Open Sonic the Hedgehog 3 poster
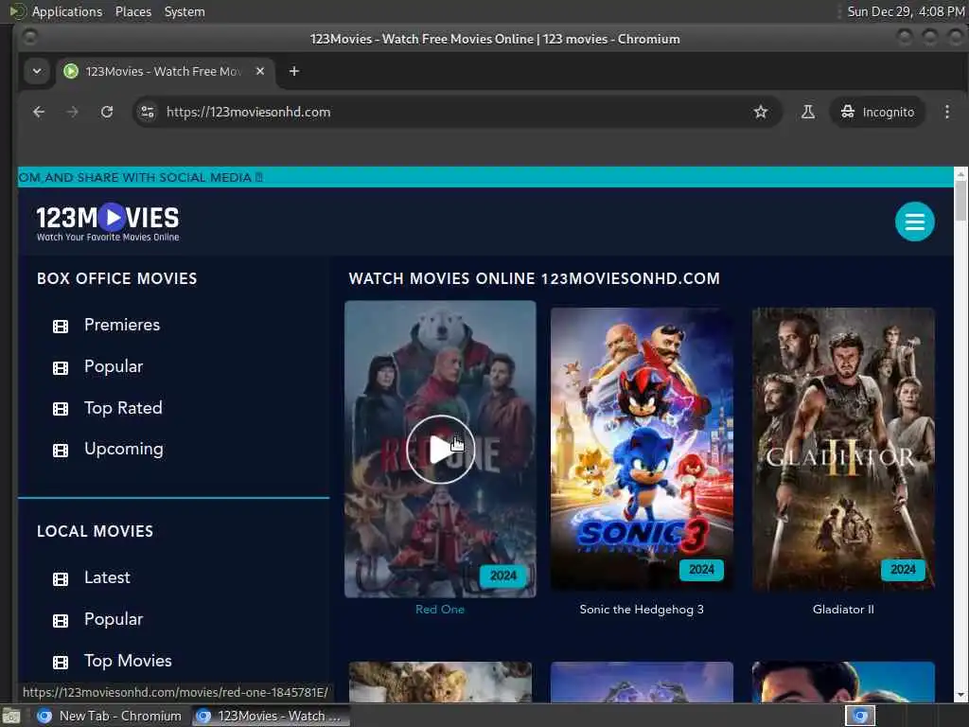The width and height of the screenshot is (969, 727). coord(642,450)
